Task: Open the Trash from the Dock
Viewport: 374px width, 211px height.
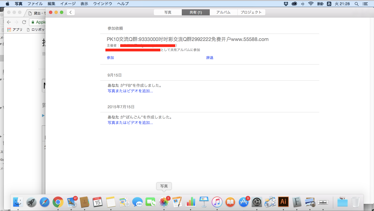Action: 356,202
